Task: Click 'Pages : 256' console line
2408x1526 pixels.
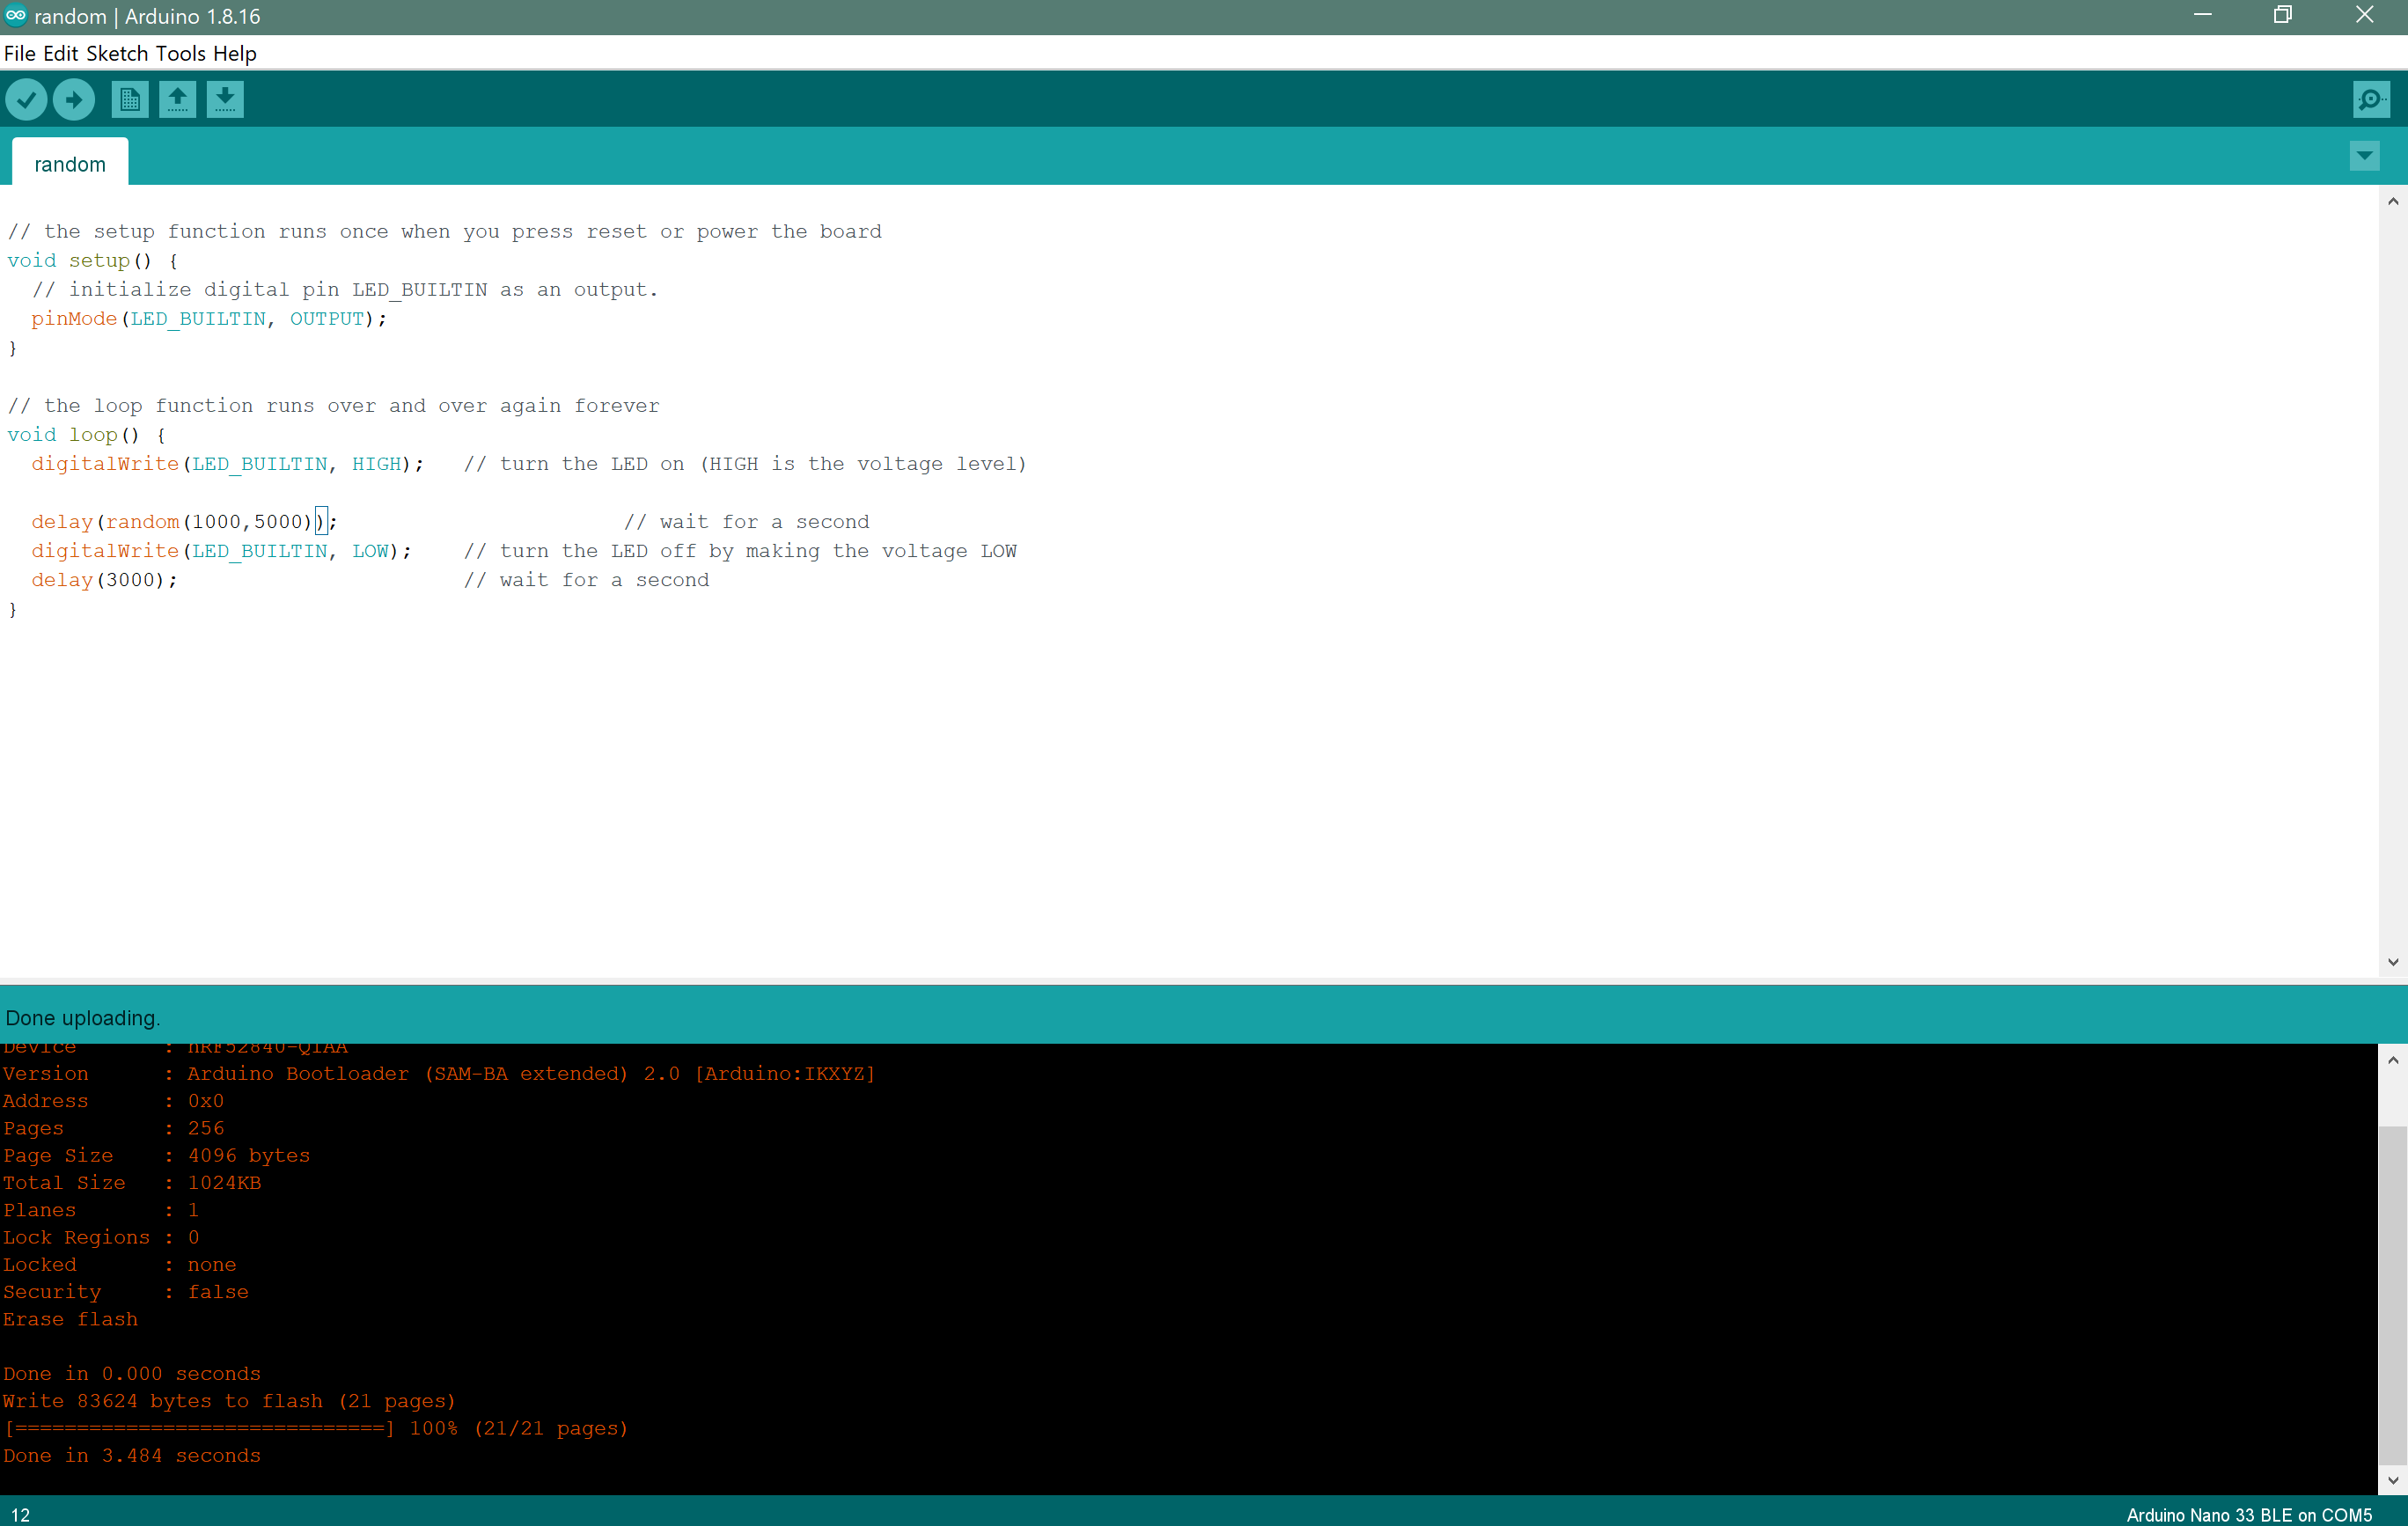Action: [x=113, y=1128]
